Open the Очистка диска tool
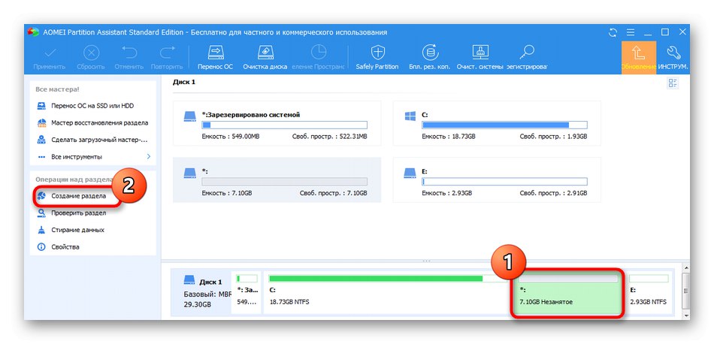This screenshot has height=344, width=714. coord(265,58)
